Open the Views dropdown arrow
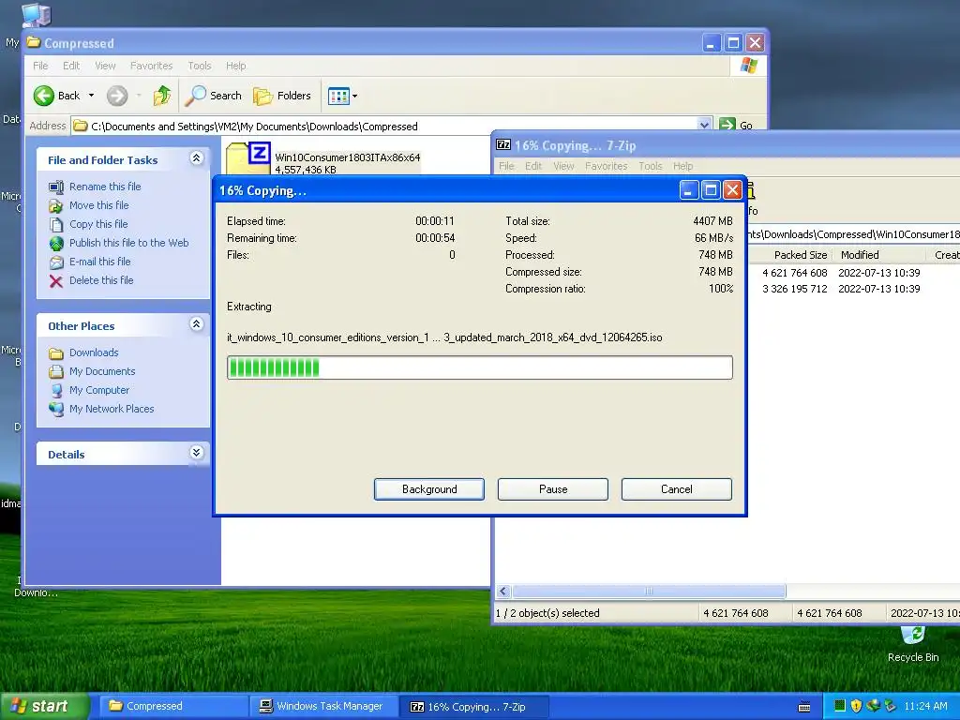960x720 pixels. pyautogui.click(x=354, y=97)
